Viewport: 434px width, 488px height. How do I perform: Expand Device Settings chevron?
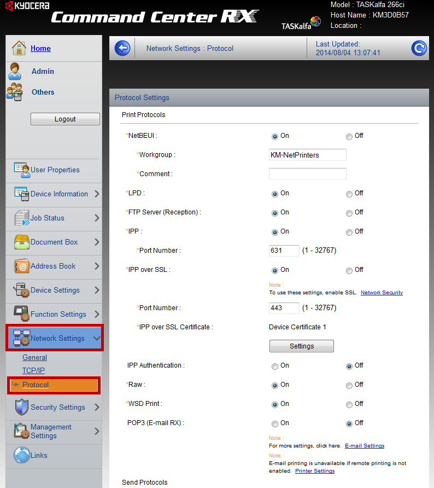97,290
